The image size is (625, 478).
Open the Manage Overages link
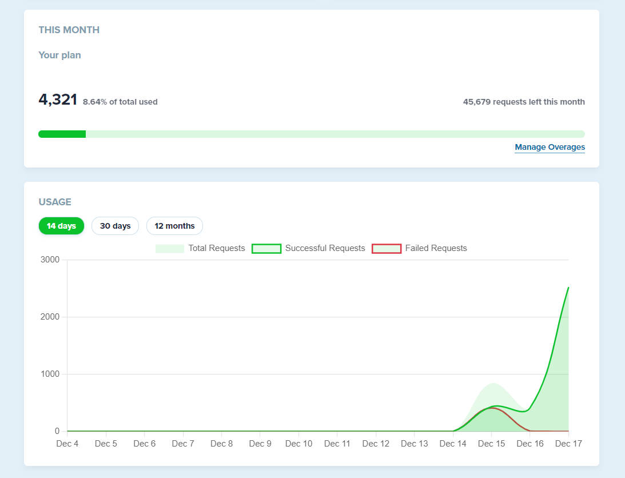550,147
